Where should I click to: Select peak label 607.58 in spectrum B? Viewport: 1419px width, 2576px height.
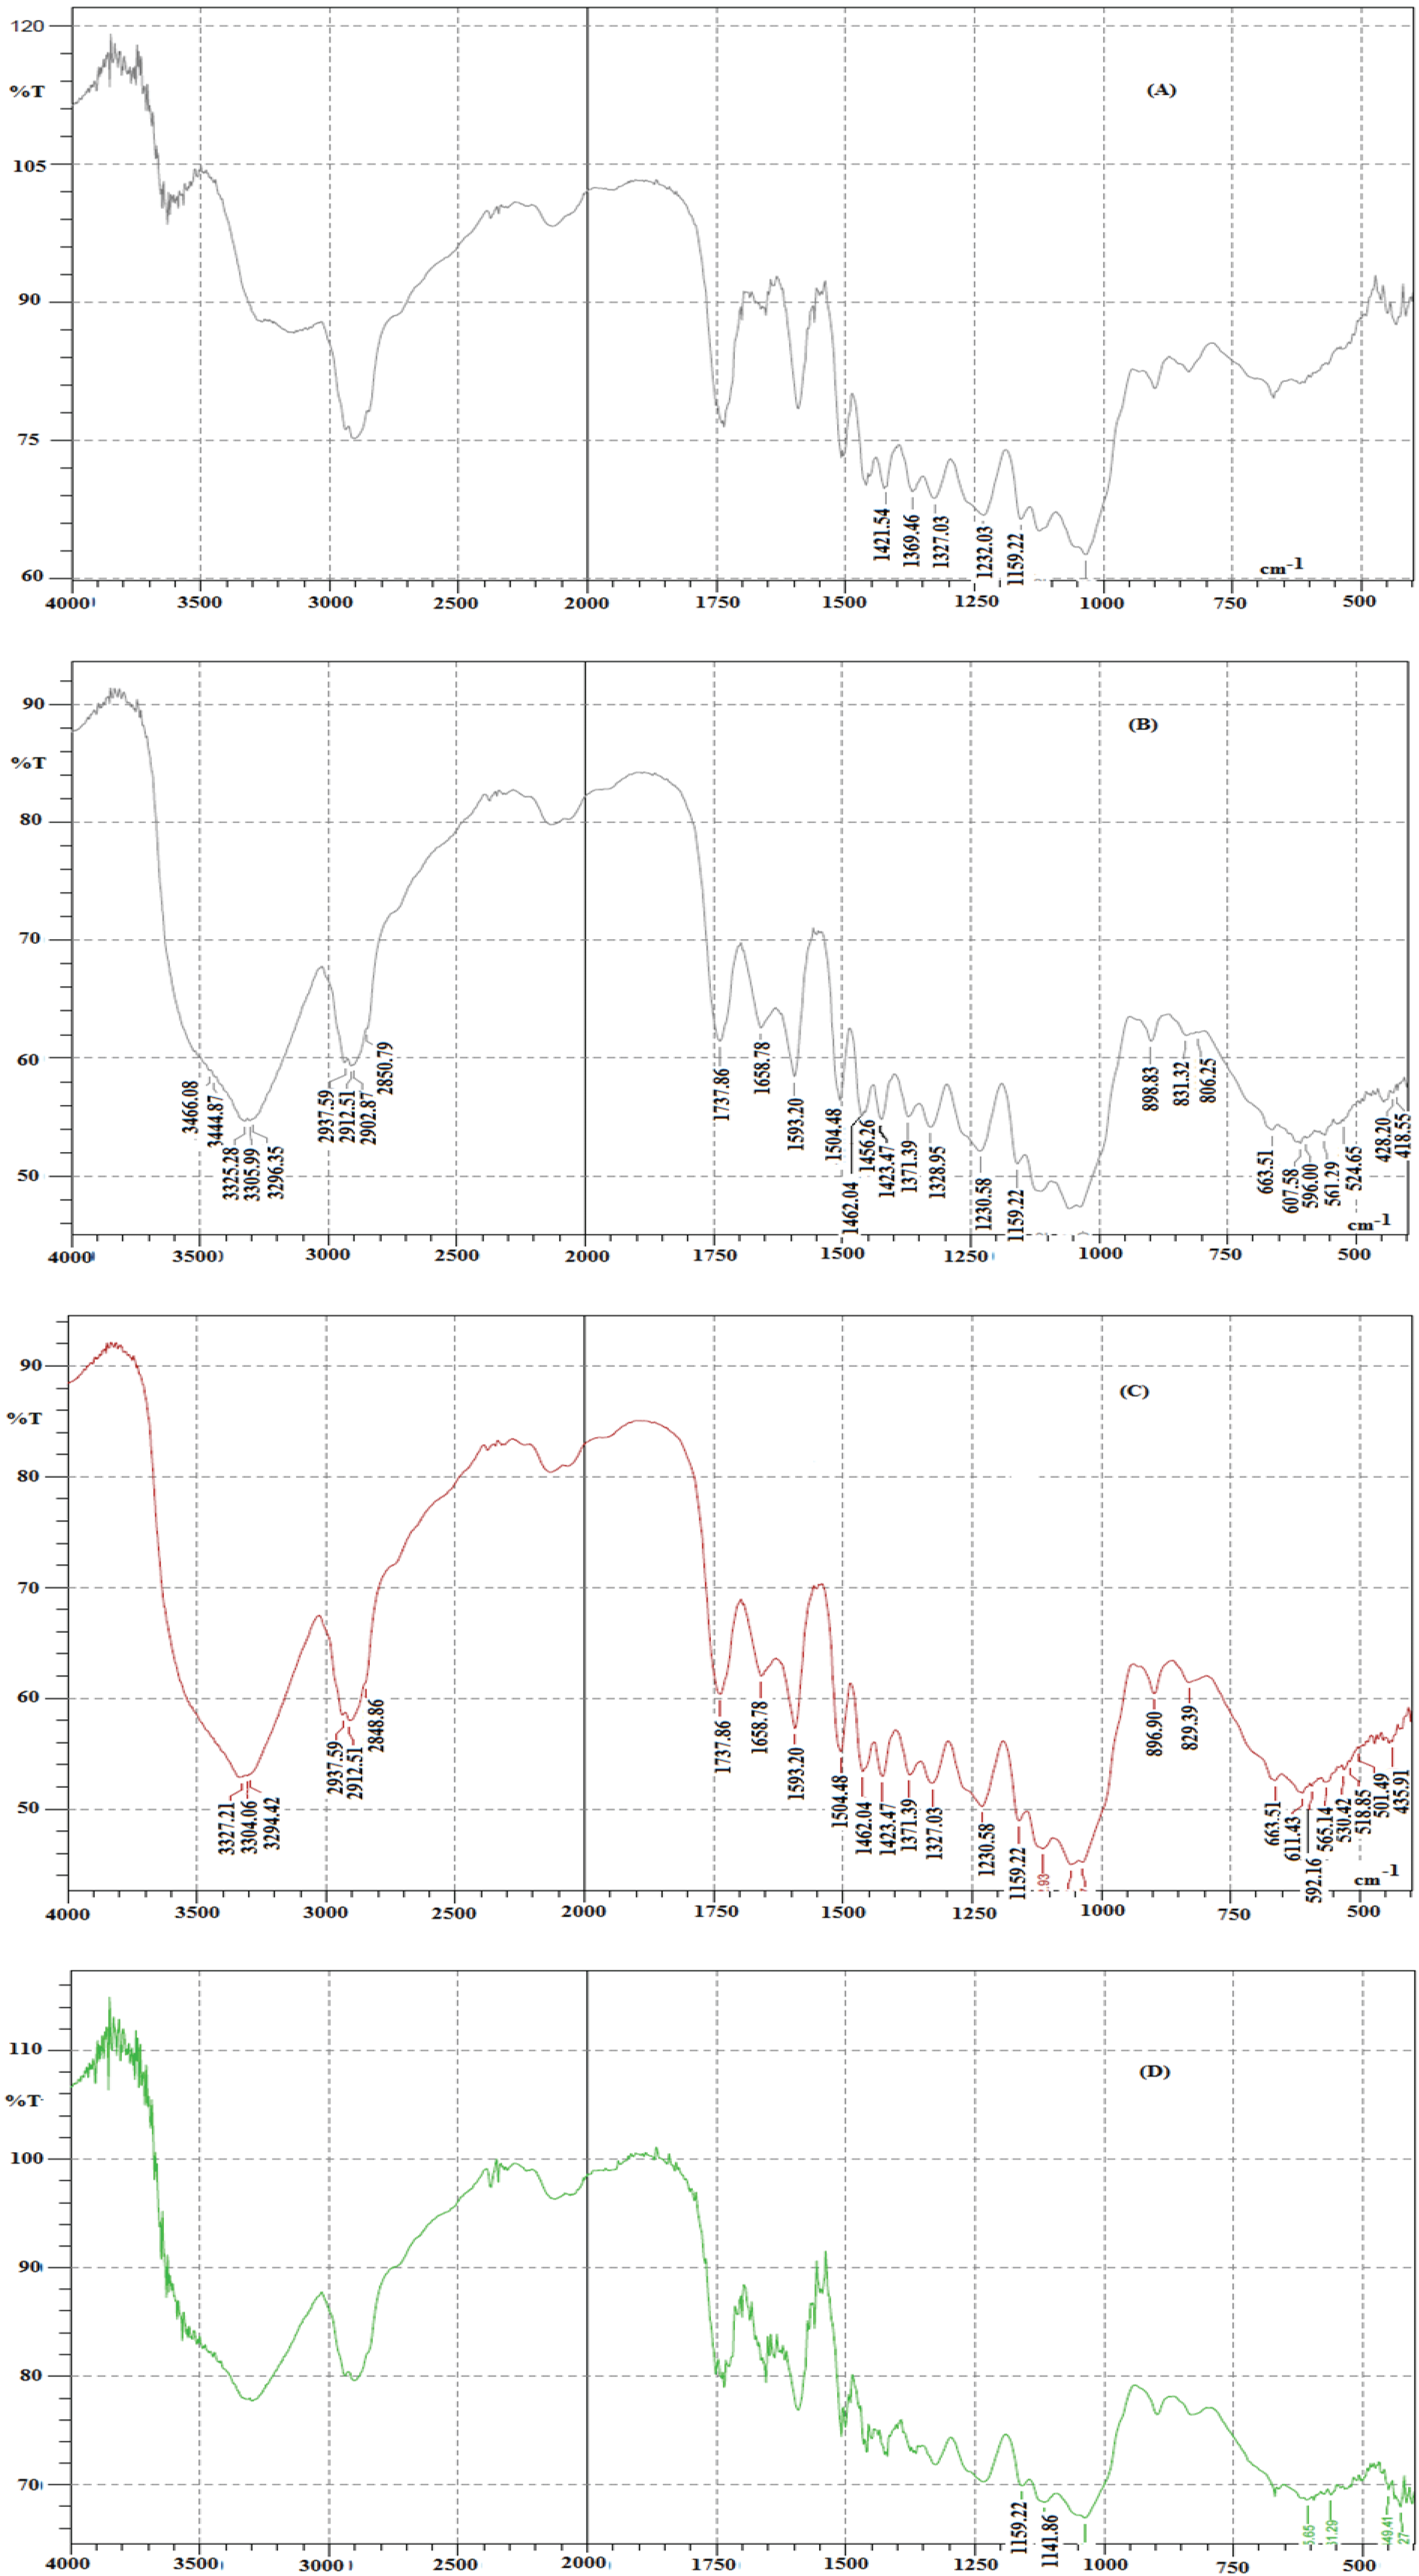[1290, 1190]
